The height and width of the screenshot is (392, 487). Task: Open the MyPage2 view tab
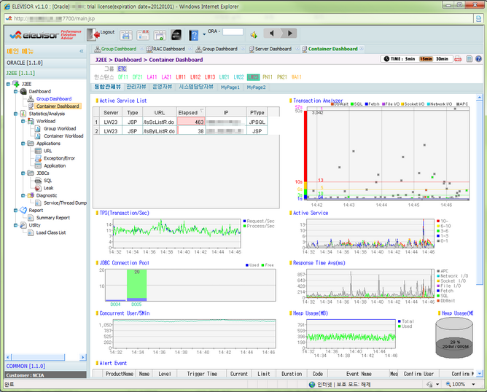256,87
